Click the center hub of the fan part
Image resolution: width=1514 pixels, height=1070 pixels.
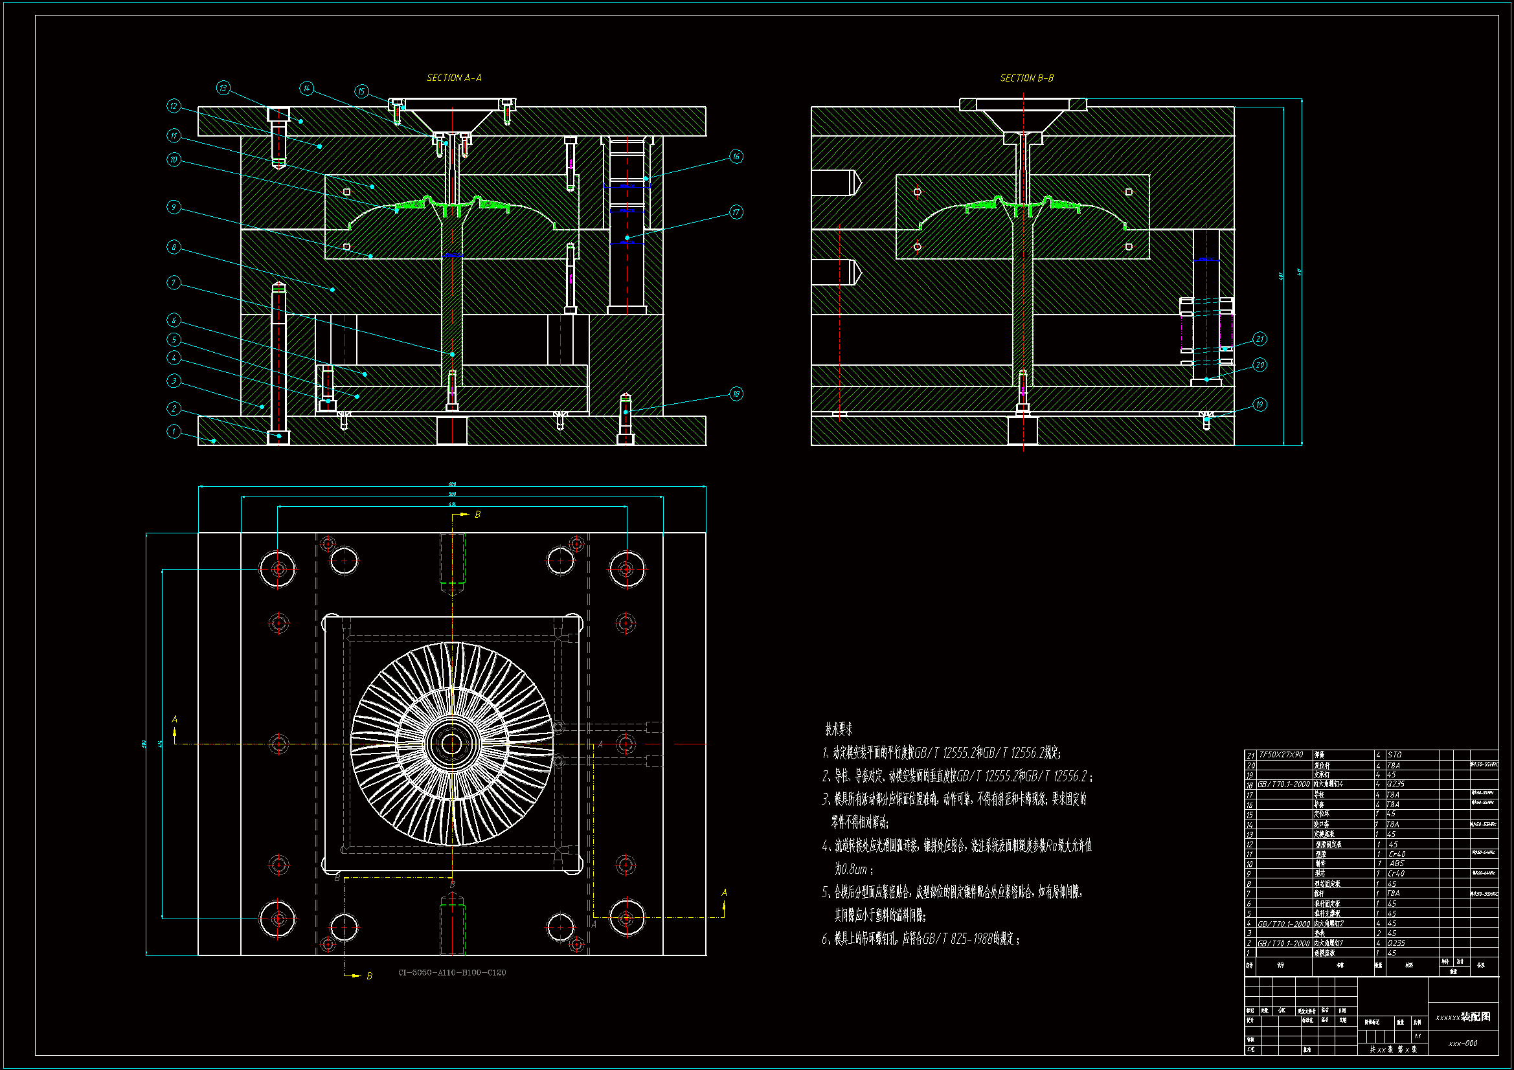point(452,744)
